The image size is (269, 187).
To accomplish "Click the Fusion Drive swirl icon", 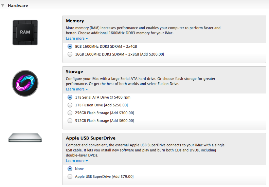I will pos(25,83).
